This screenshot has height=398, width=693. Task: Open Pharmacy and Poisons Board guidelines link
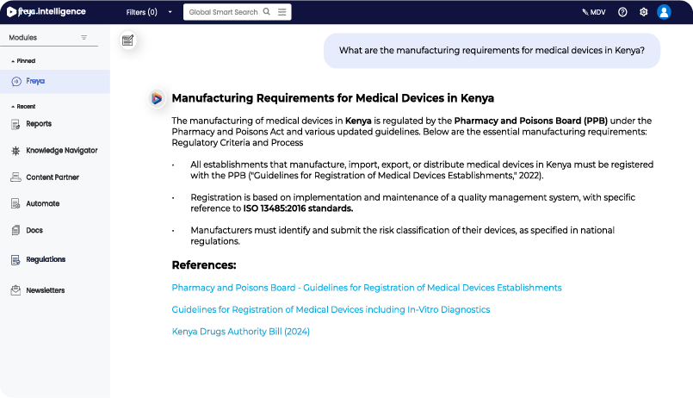point(366,288)
